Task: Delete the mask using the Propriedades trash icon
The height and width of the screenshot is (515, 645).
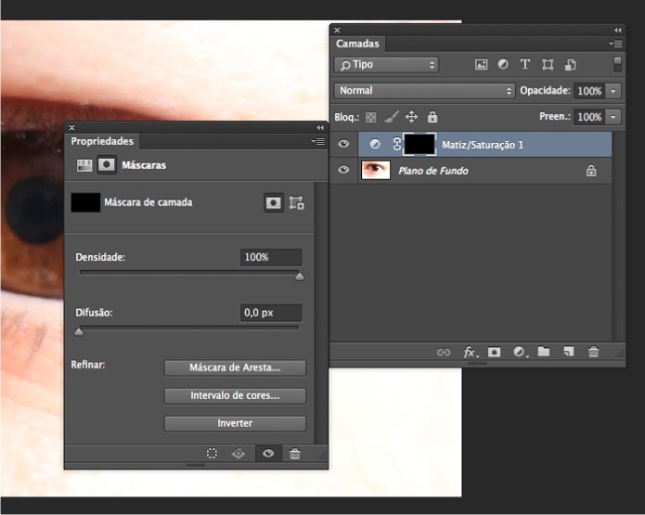Action: tap(295, 454)
